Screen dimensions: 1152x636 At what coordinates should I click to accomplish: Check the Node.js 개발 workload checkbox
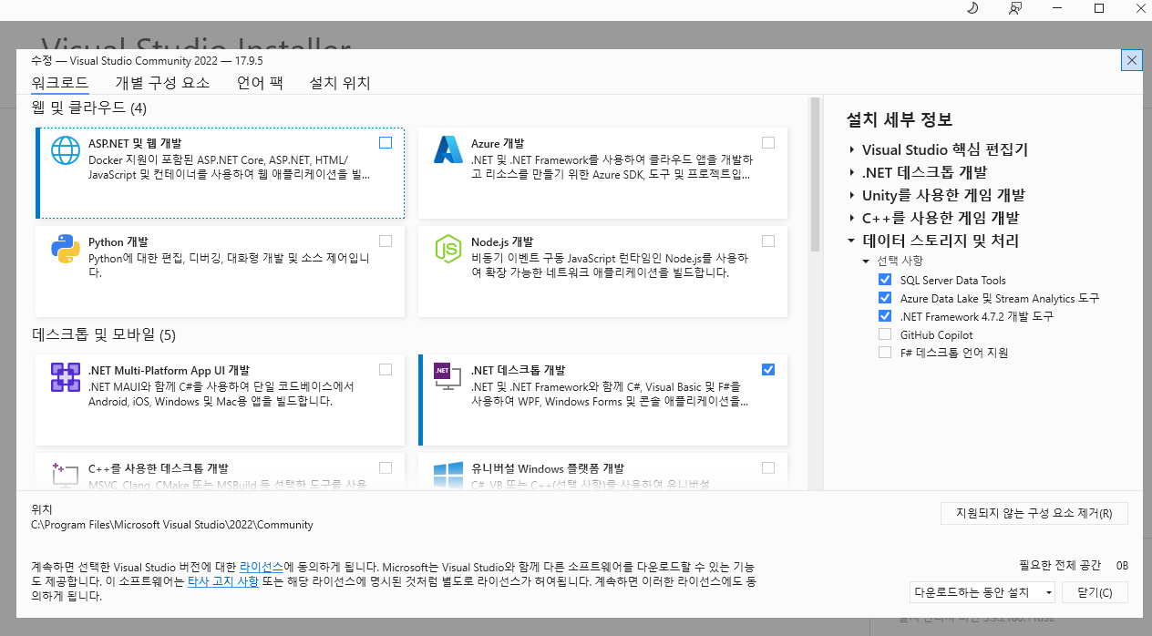tap(768, 241)
